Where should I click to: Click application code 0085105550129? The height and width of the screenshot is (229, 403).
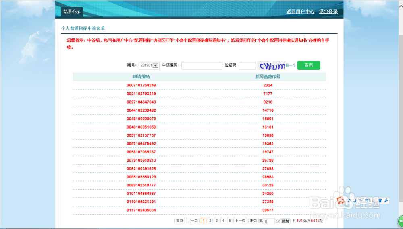tap(141, 177)
